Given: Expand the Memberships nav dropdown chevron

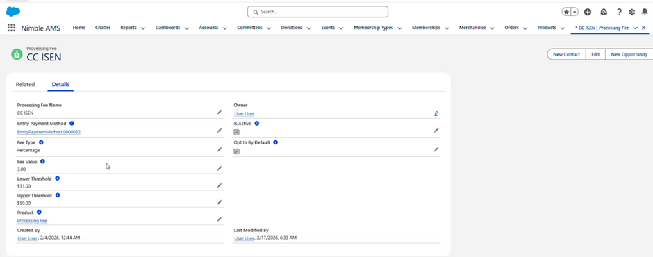Looking at the screenshot, I should (447, 28).
